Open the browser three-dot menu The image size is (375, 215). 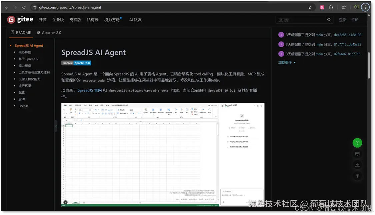pyautogui.click(x=365, y=7)
